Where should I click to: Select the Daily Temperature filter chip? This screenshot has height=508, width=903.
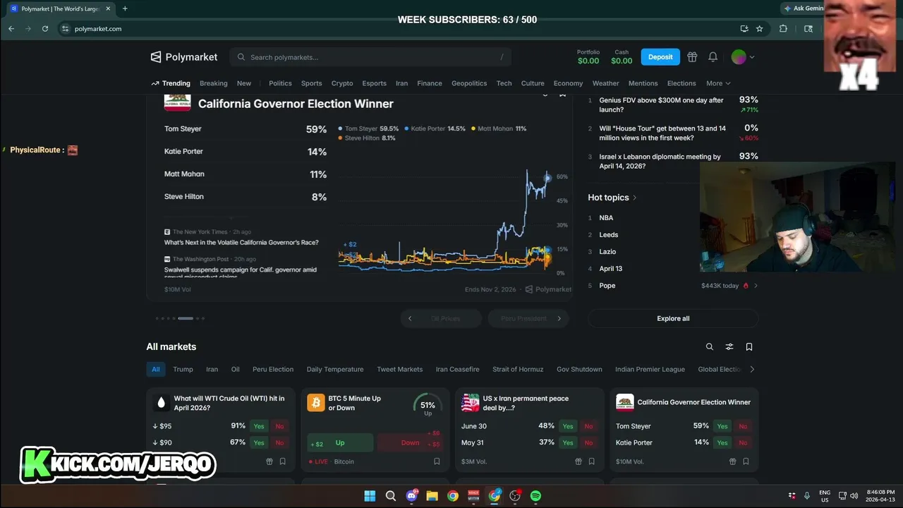(335, 369)
